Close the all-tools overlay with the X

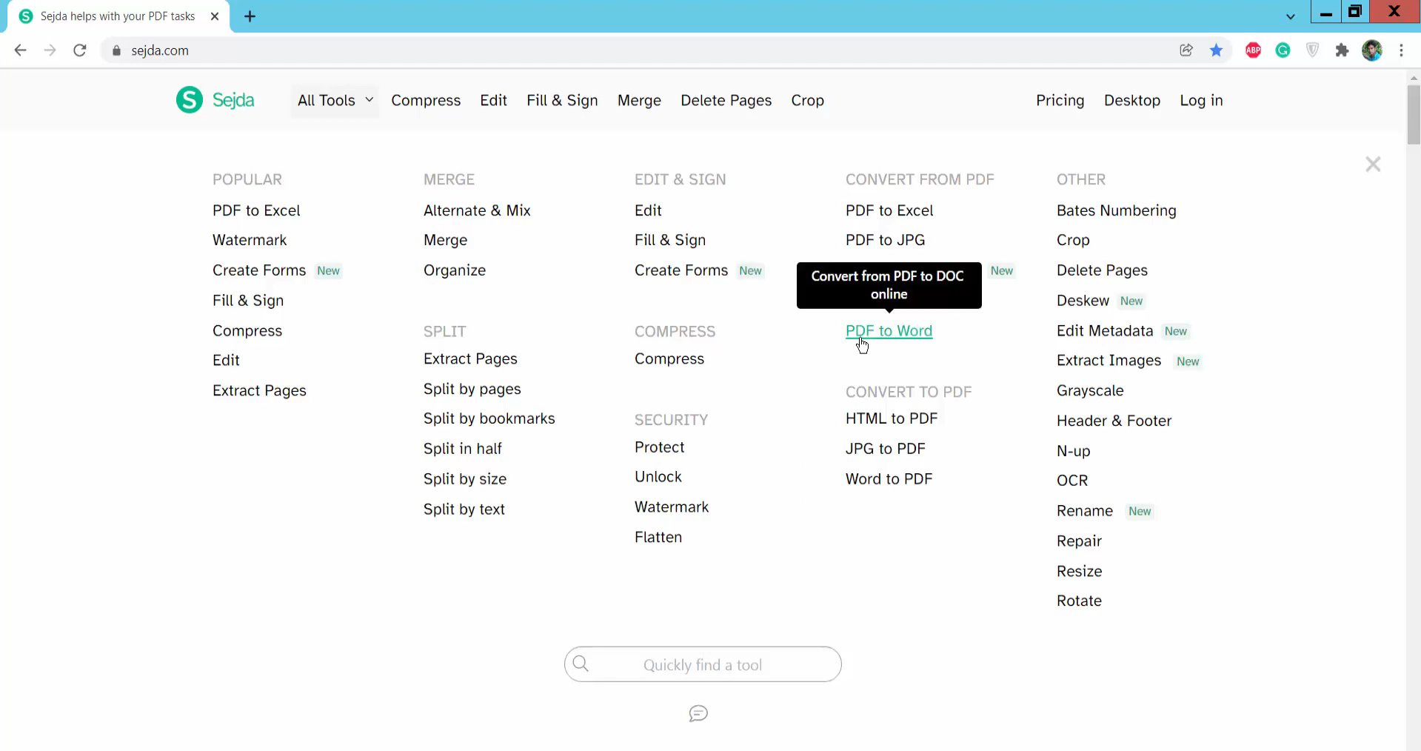1373,164
